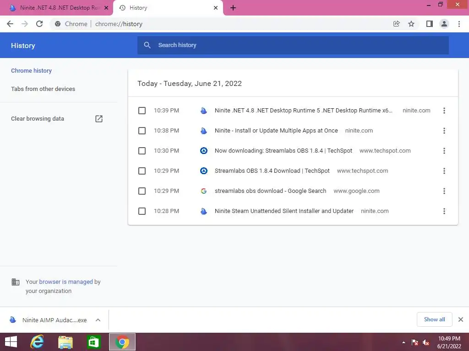This screenshot has height=351, width=469.
Task: Open more actions for the Google Search entry
Action: (x=444, y=191)
